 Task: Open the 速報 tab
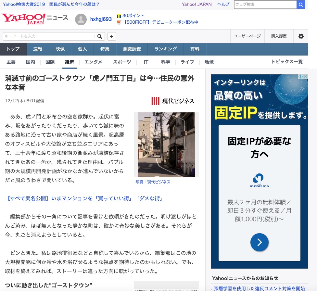(x=38, y=49)
